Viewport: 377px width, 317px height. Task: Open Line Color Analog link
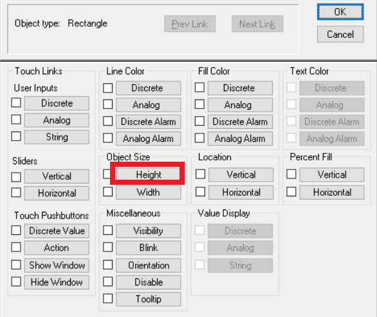[x=149, y=105]
